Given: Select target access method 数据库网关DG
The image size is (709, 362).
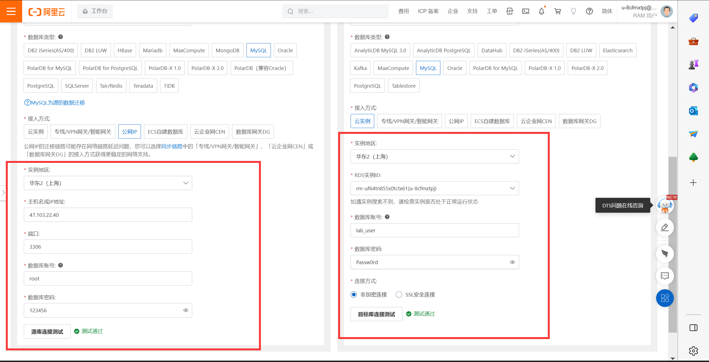Looking at the screenshot, I should coord(580,121).
